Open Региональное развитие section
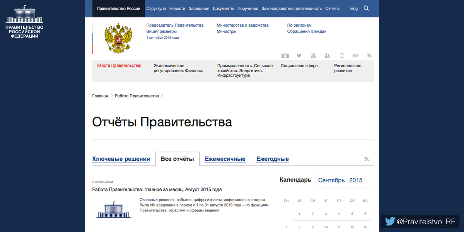The image size is (464, 232). (348, 68)
